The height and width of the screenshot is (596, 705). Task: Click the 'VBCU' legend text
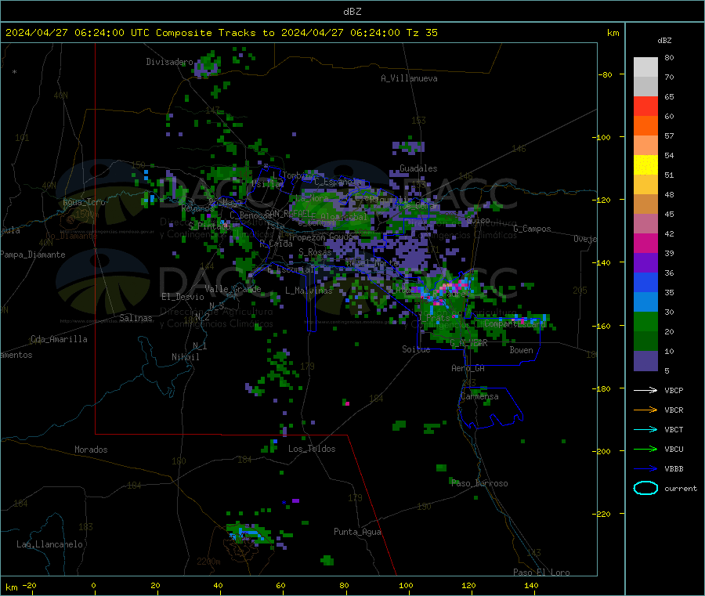(674, 449)
